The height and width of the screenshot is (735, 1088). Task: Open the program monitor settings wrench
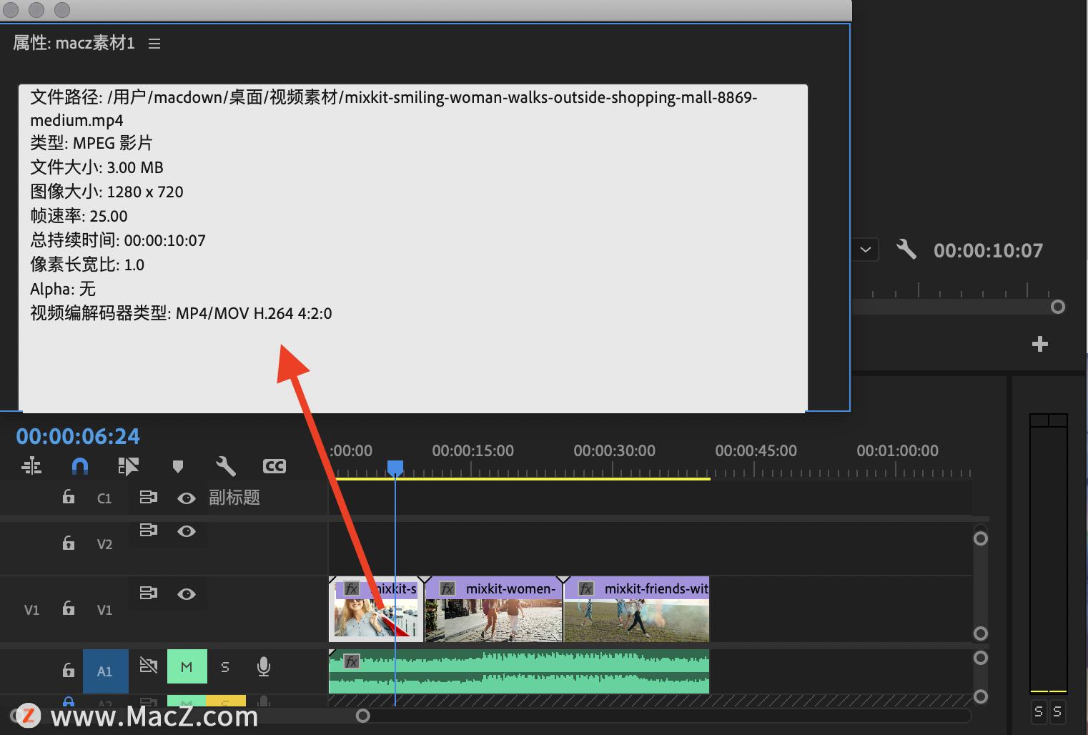click(906, 250)
